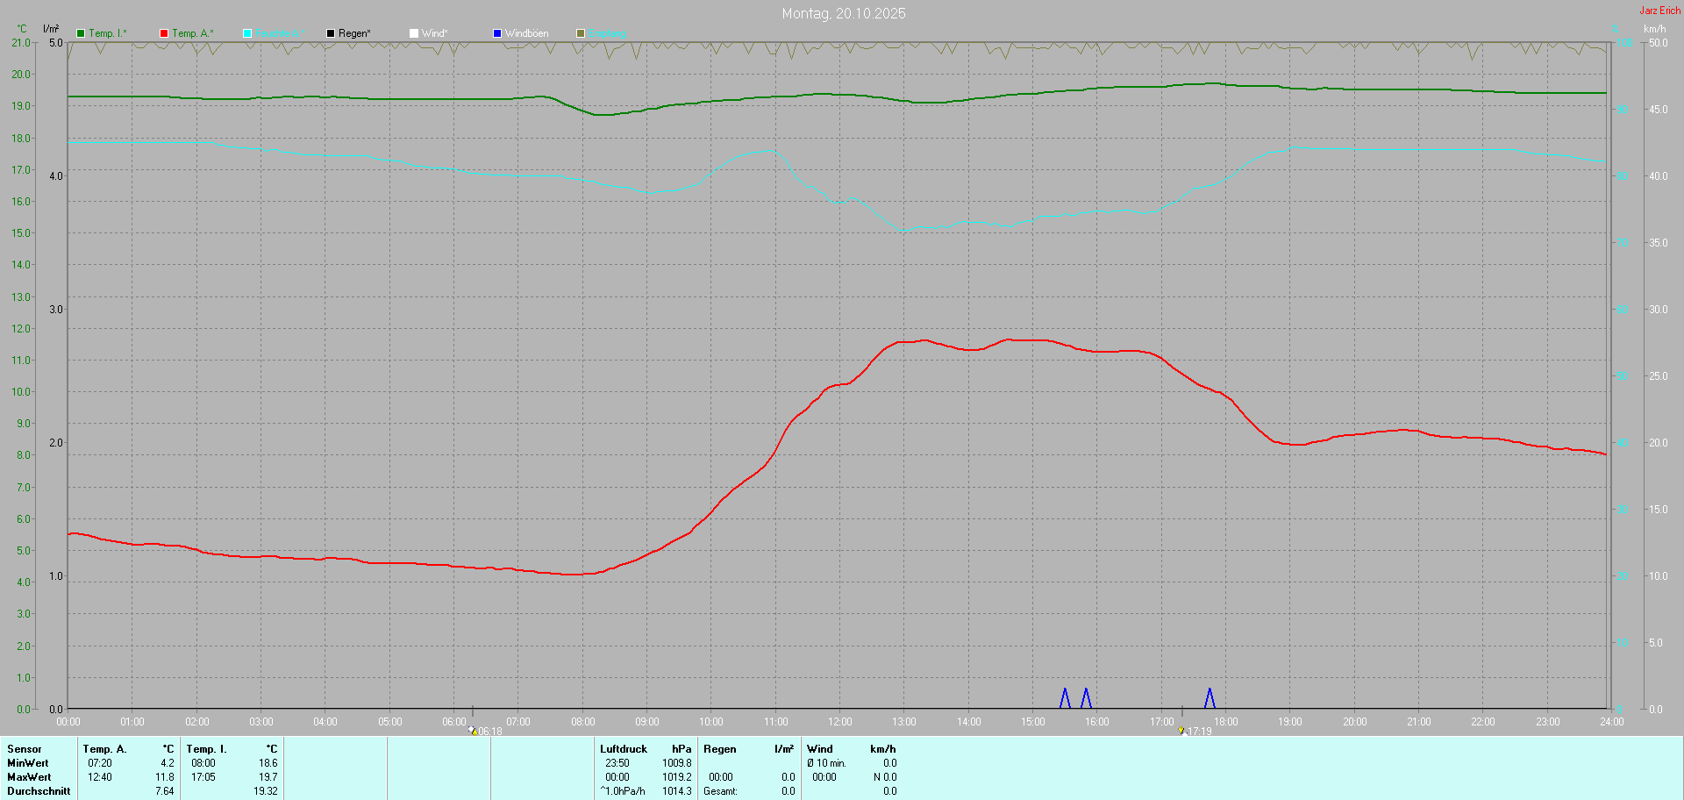Image resolution: width=1684 pixels, height=800 pixels.
Task: Select the MinWert row label
Action: [28, 763]
